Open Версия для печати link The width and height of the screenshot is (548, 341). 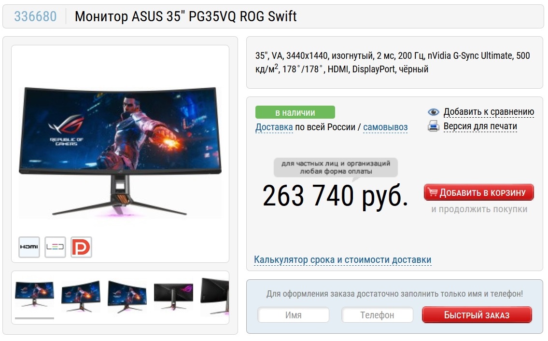click(x=480, y=126)
